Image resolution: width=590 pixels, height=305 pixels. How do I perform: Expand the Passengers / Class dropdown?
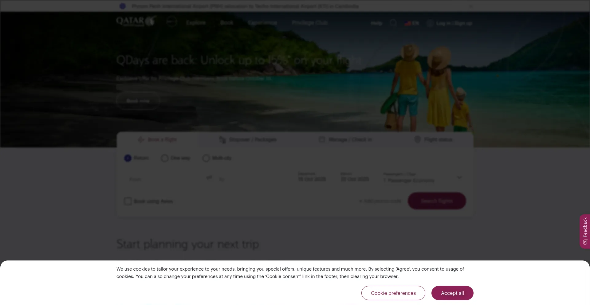pyautogui.click(x=423, y=178)
